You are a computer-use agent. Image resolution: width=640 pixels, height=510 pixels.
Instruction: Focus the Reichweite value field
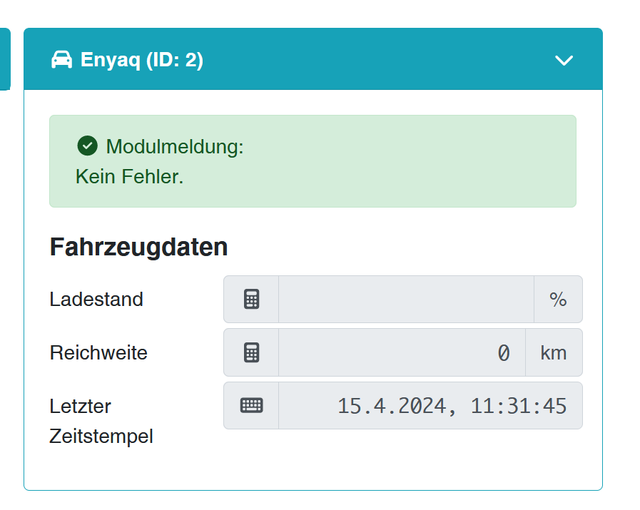401,352
